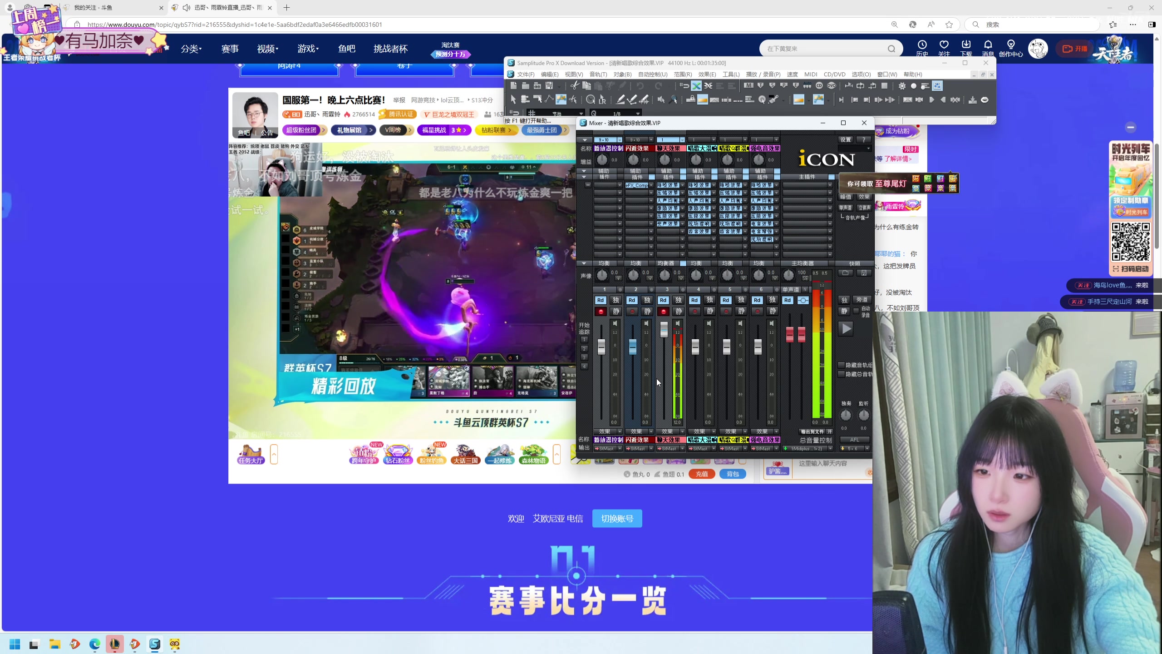Click the Douyu download icon
Screen dimensions: 1162x654
966,45
